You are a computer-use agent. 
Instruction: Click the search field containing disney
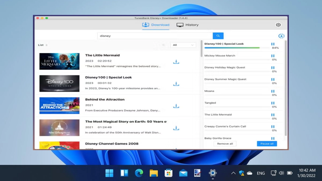155,36
